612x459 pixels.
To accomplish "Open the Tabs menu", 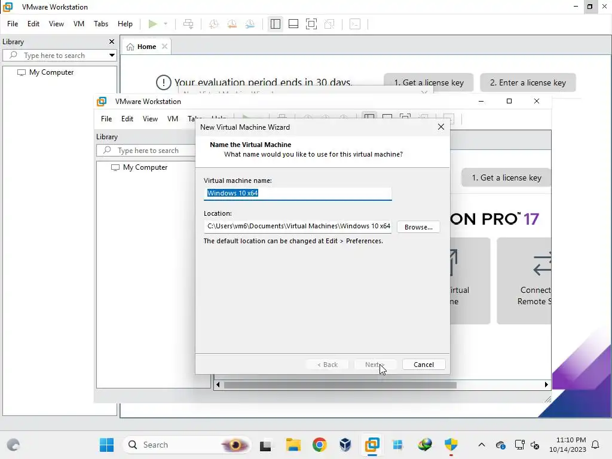I will 100,24.
